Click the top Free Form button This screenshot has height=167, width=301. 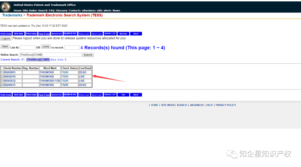(44, 34)
